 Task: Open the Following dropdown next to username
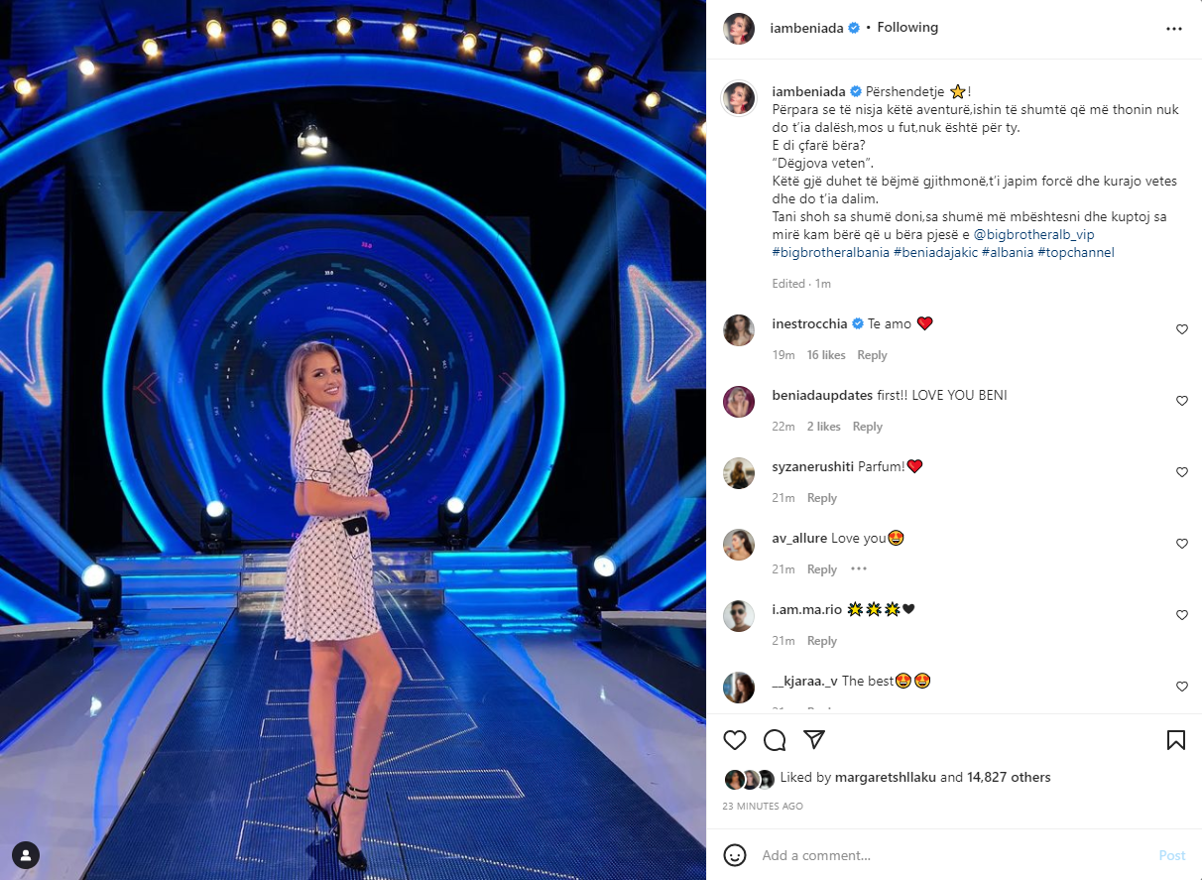907,28
